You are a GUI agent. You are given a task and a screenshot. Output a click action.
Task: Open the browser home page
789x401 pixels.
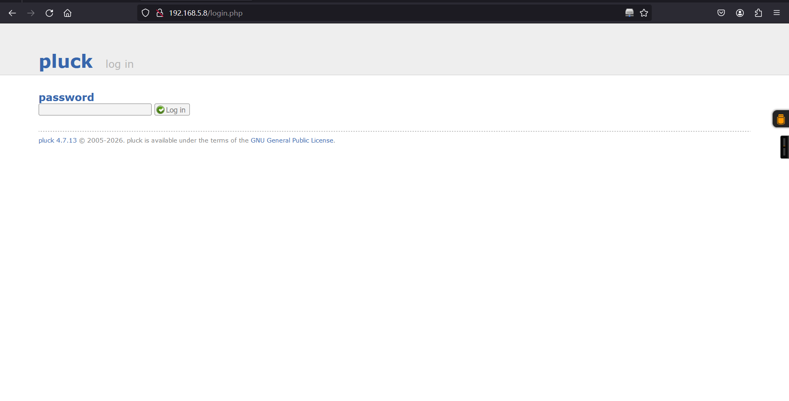tap(67, 13)
